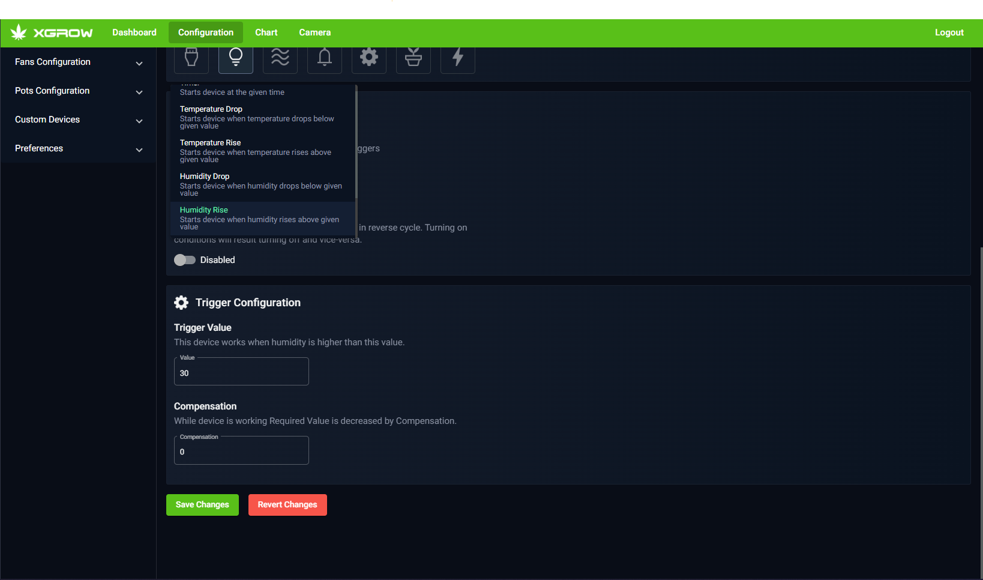983x580 pixels.
Task: Click the Logout link
Action: click(x=949, y=32)
